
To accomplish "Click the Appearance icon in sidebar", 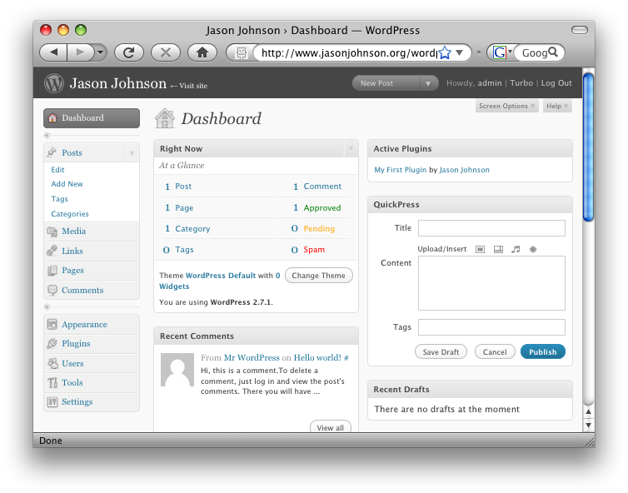I will 52,325.
